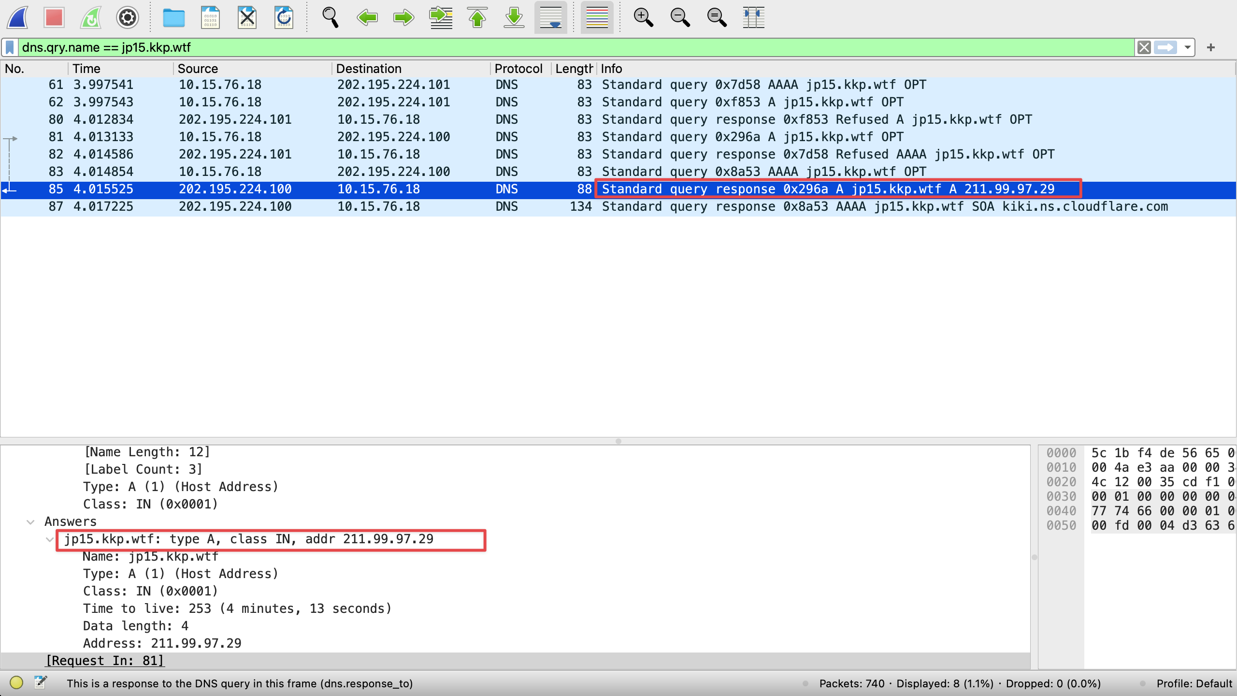The width and height of the screenshot is (1237, 696).
Task: Edit capture file properties icon
Action: 41,682
